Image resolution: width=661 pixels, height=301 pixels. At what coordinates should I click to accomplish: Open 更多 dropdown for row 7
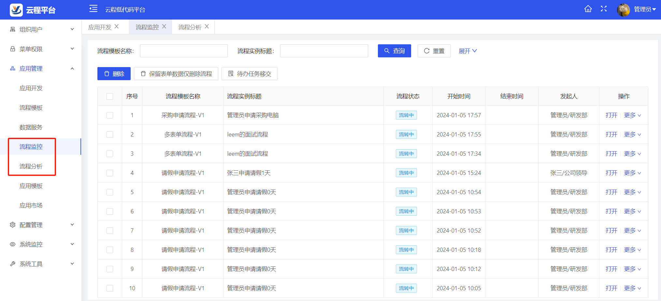[x=633, y=231]
